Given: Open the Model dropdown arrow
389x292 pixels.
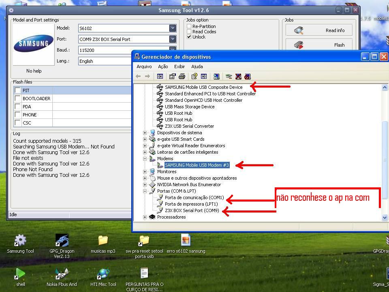Looking at the screenshot, I should [x=173, y=28].
